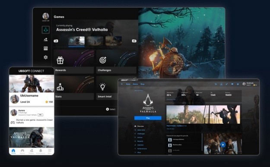Screen dimensions: 270x167
Task: Tap the Home tab in the mobile app
Action: point(13,151)
